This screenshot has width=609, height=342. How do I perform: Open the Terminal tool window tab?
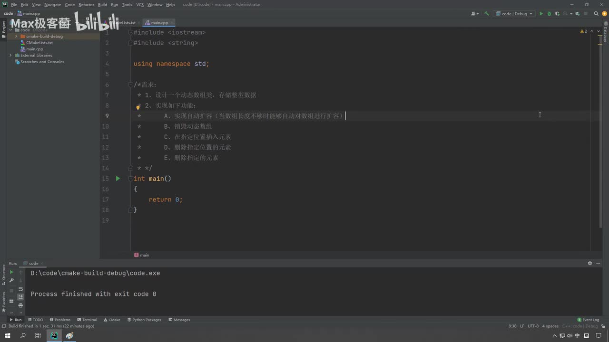point(87,320)
